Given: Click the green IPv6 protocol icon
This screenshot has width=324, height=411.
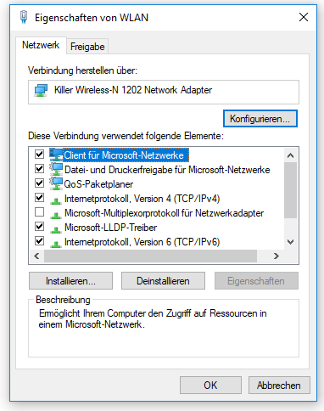Looking at the screenshot, I should pyautogui.click(x=56, y=244).
